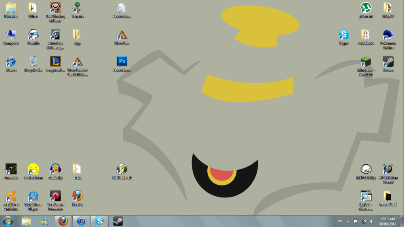Select the Pokemon Online desktop icon

(388, 35)
